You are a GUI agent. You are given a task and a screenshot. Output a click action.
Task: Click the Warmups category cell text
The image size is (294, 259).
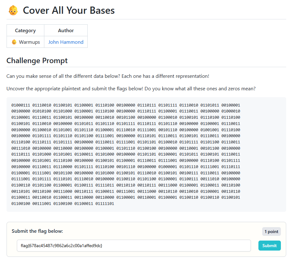point(29,42)
